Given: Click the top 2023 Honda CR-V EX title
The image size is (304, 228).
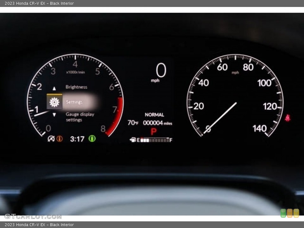Looking at the screenshot, I should 39,3.
